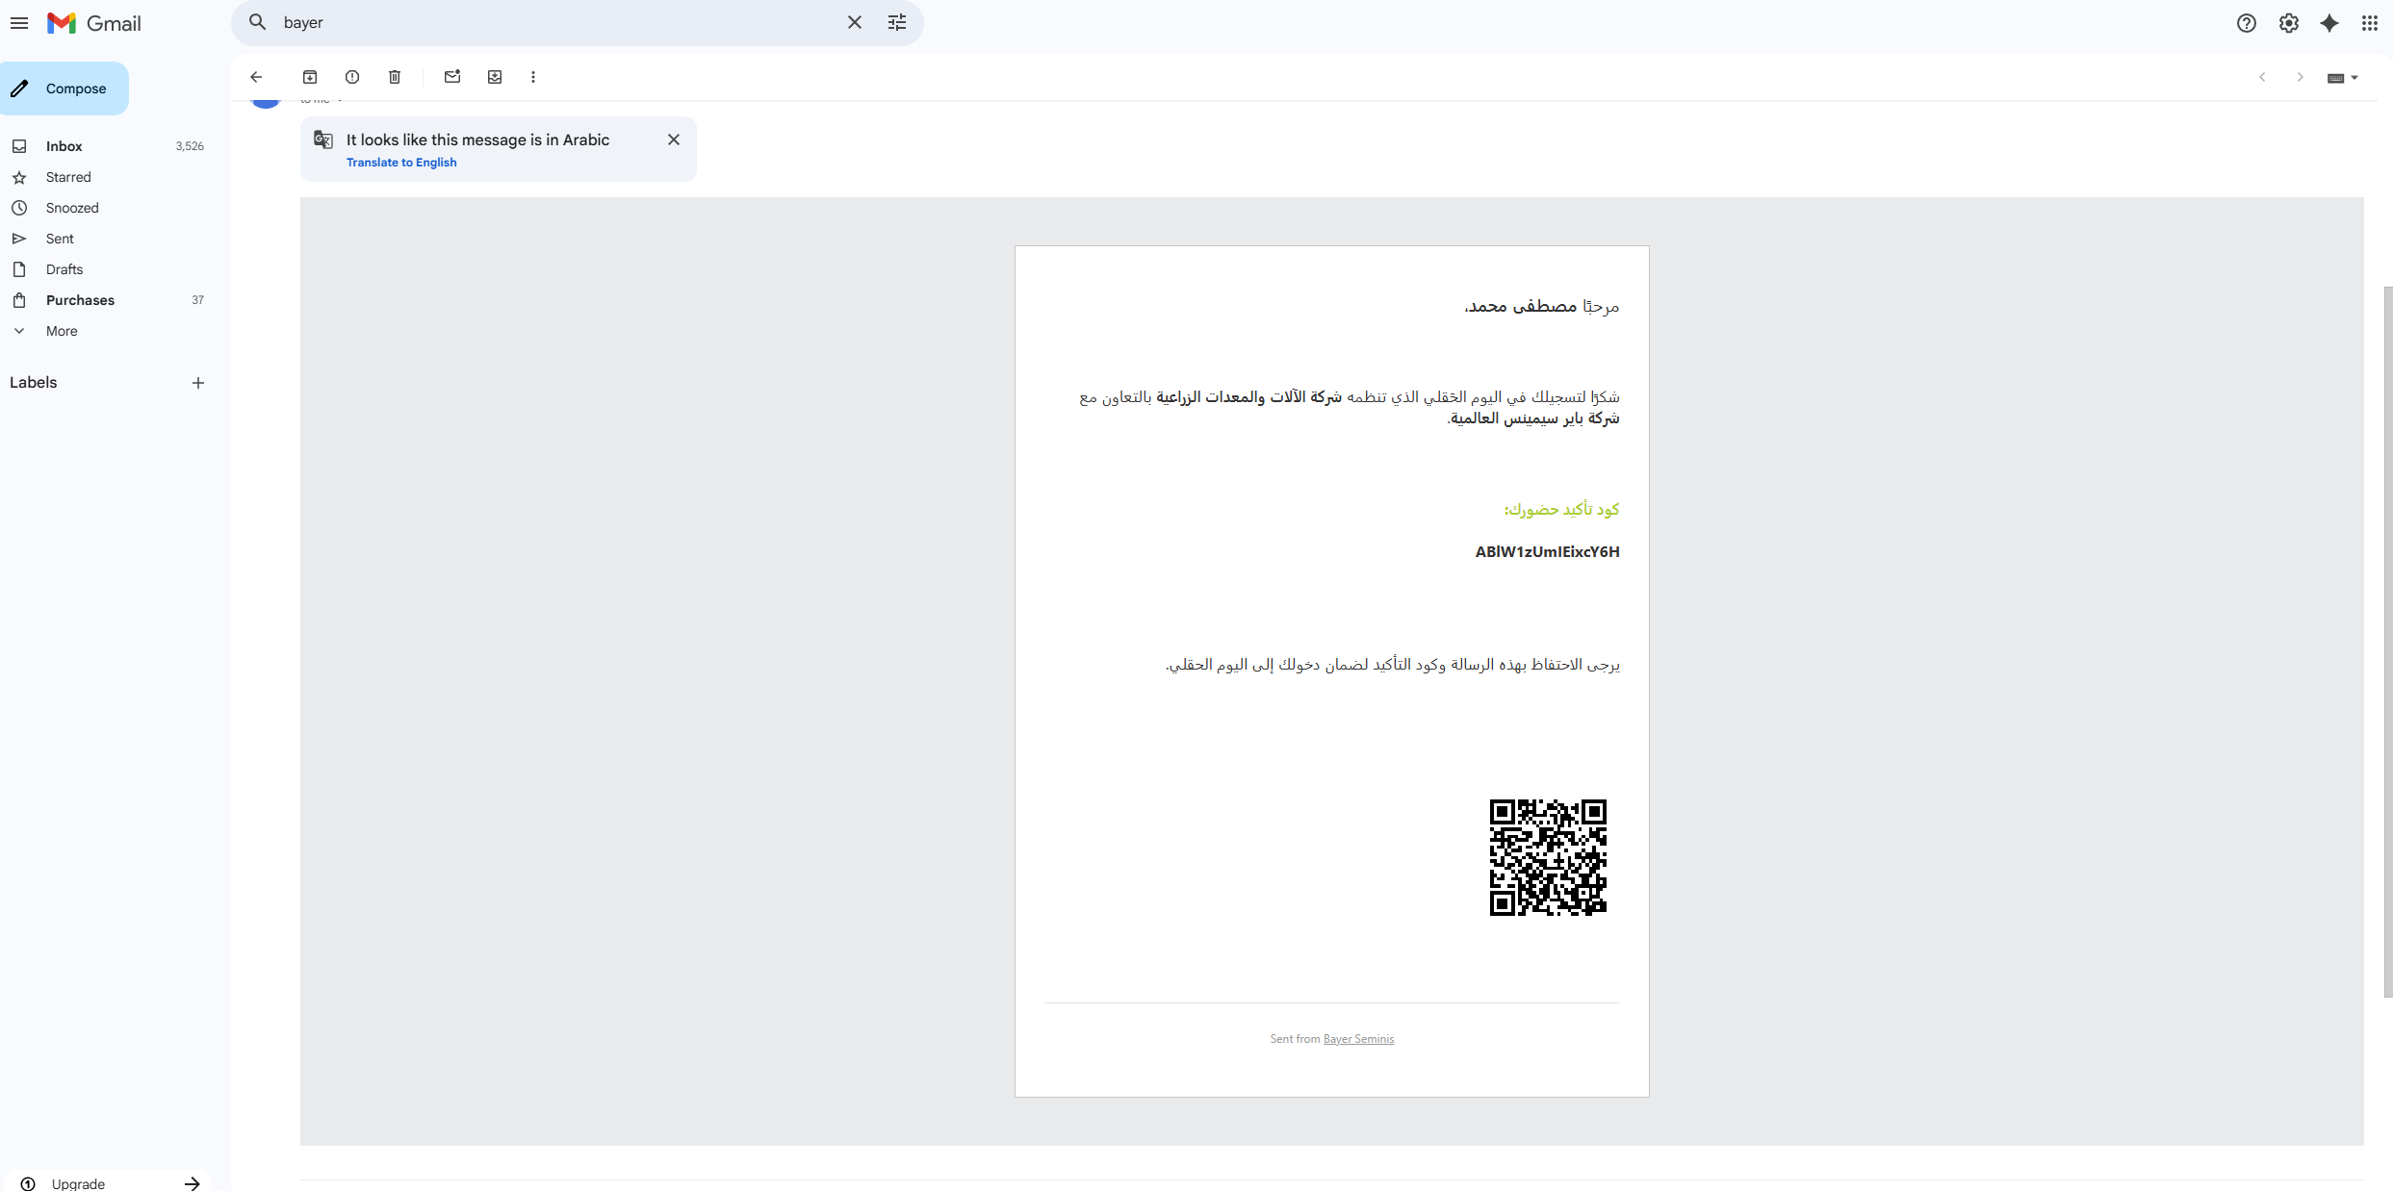Viewport: 2393px width, 1191px height.
Task: Click the search field containing bayer
Action: tap(558, 22)
